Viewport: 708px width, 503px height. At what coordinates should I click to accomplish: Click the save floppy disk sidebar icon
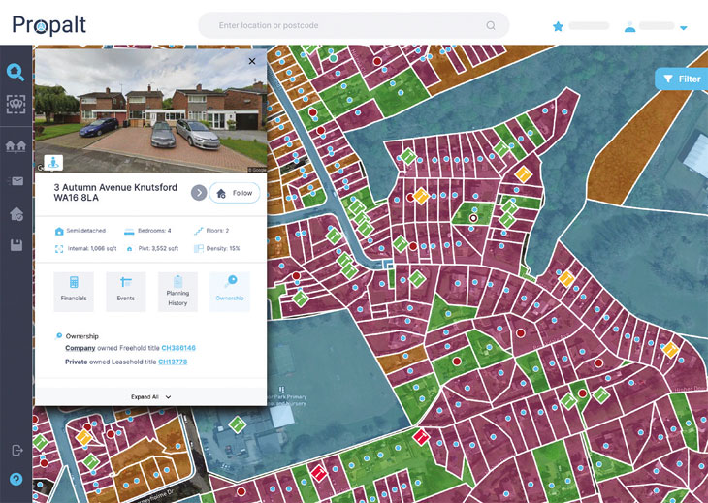tap(16, 246)
